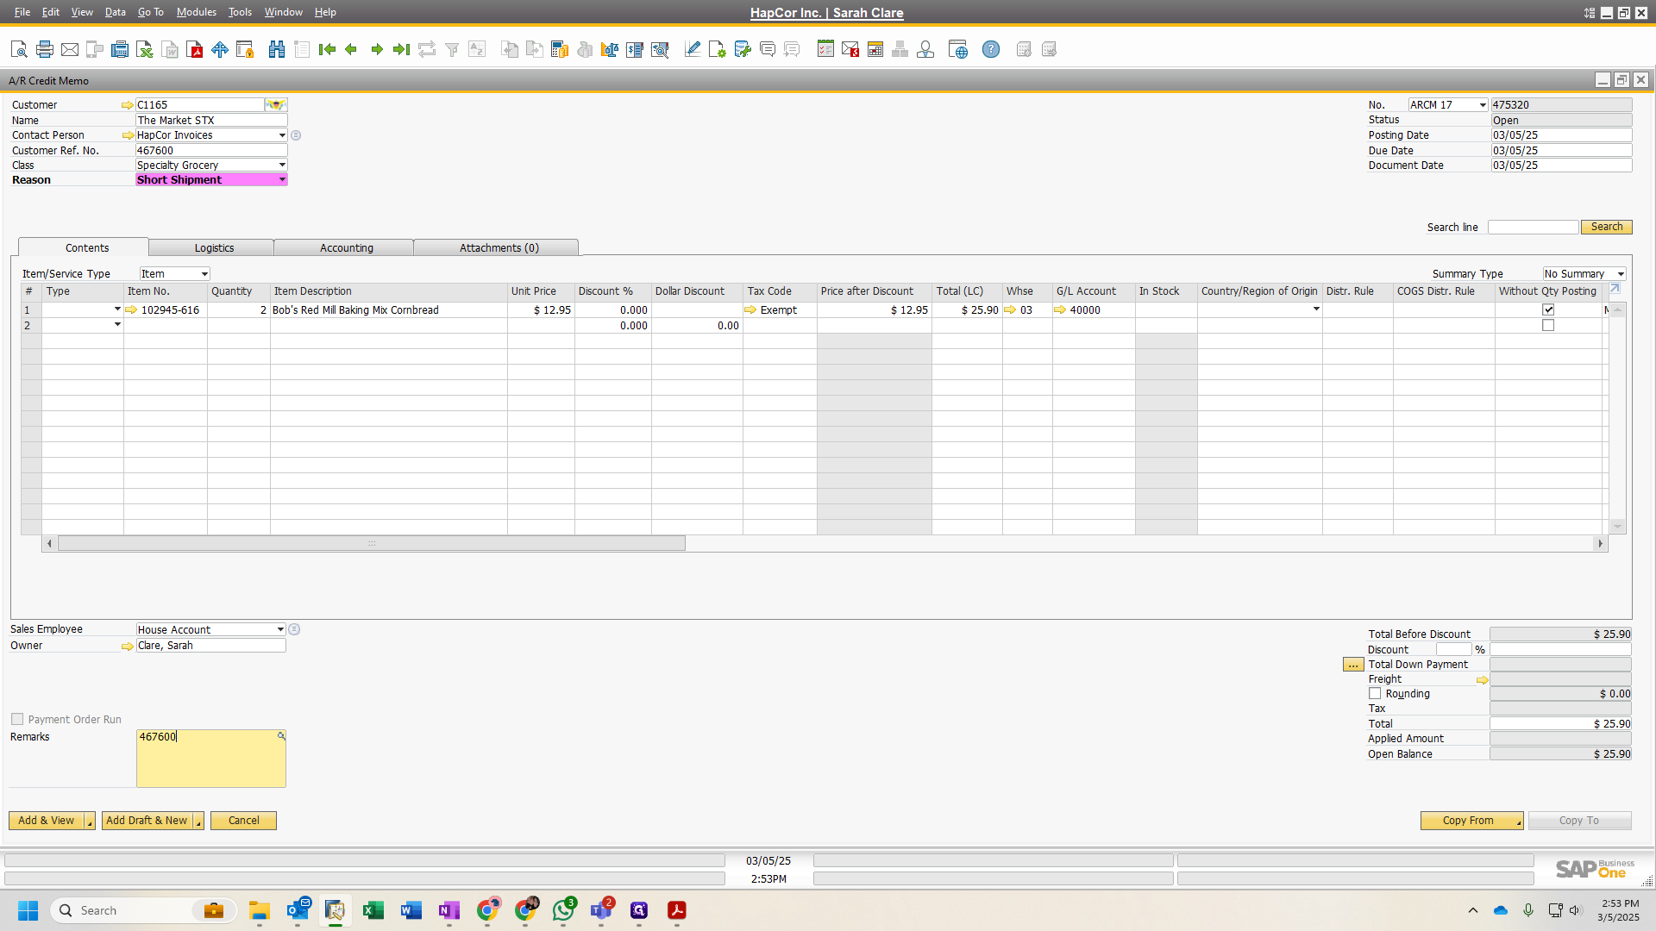Click the Copy From button
1656x931 pixels.
coord(1468,821)
